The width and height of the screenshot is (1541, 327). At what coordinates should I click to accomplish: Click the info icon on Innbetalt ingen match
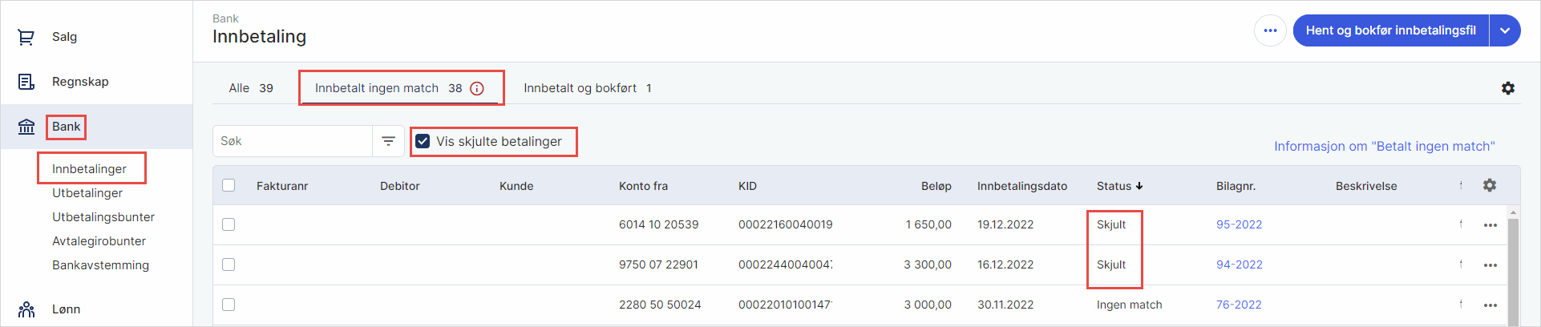pyautogui.click(x=477, y=88)
